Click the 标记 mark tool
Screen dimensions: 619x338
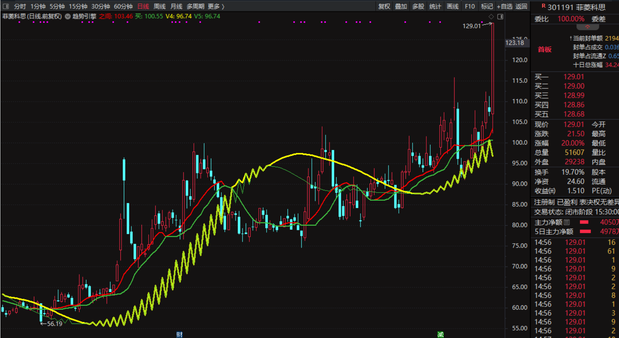click(487, 6)
